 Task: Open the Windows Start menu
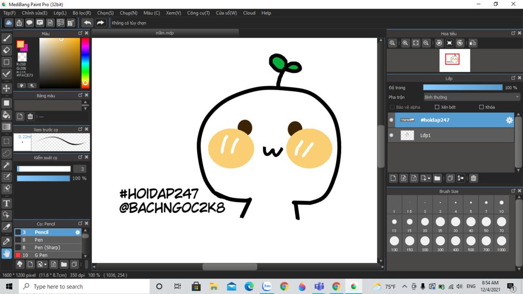point(9,286)
